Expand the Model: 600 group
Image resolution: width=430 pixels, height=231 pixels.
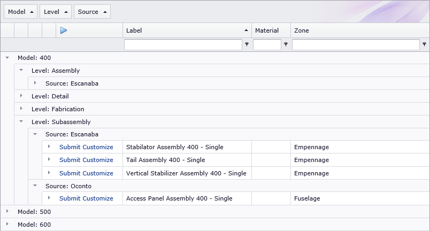[7, 225]
